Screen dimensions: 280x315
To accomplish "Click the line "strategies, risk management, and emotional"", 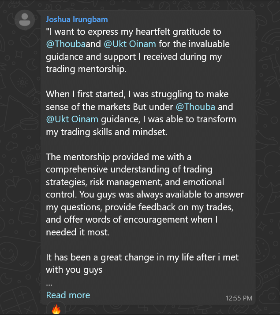I will (135, 182).
